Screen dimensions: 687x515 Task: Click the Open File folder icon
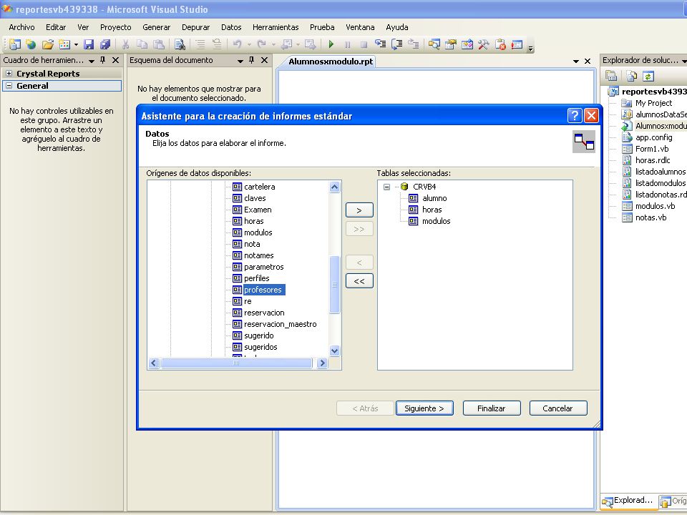point(48,44)
